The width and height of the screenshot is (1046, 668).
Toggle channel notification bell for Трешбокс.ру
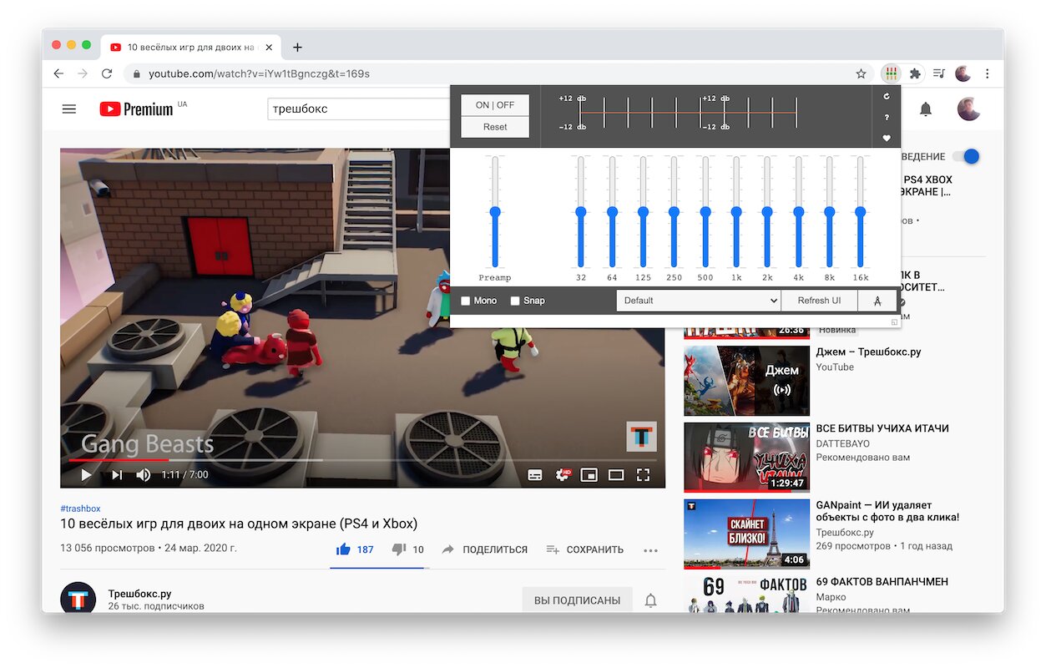[x=650, y=600]
